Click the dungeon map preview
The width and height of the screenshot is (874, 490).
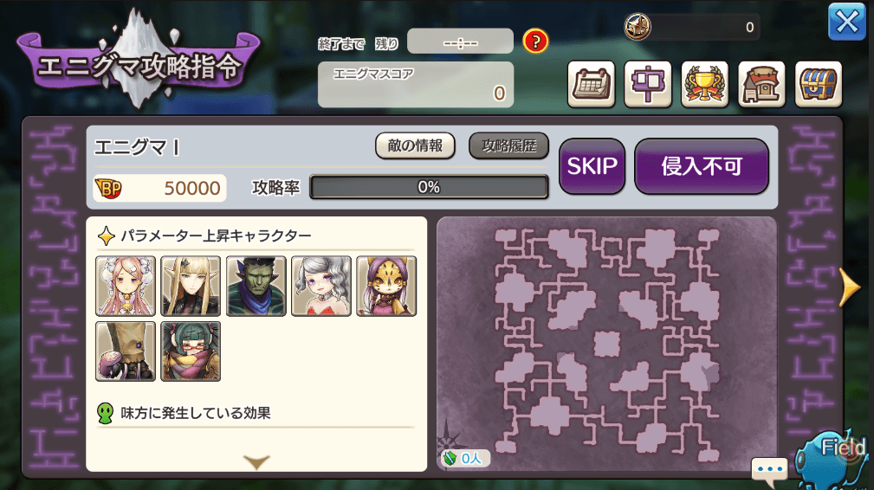(x=606, y=344)
